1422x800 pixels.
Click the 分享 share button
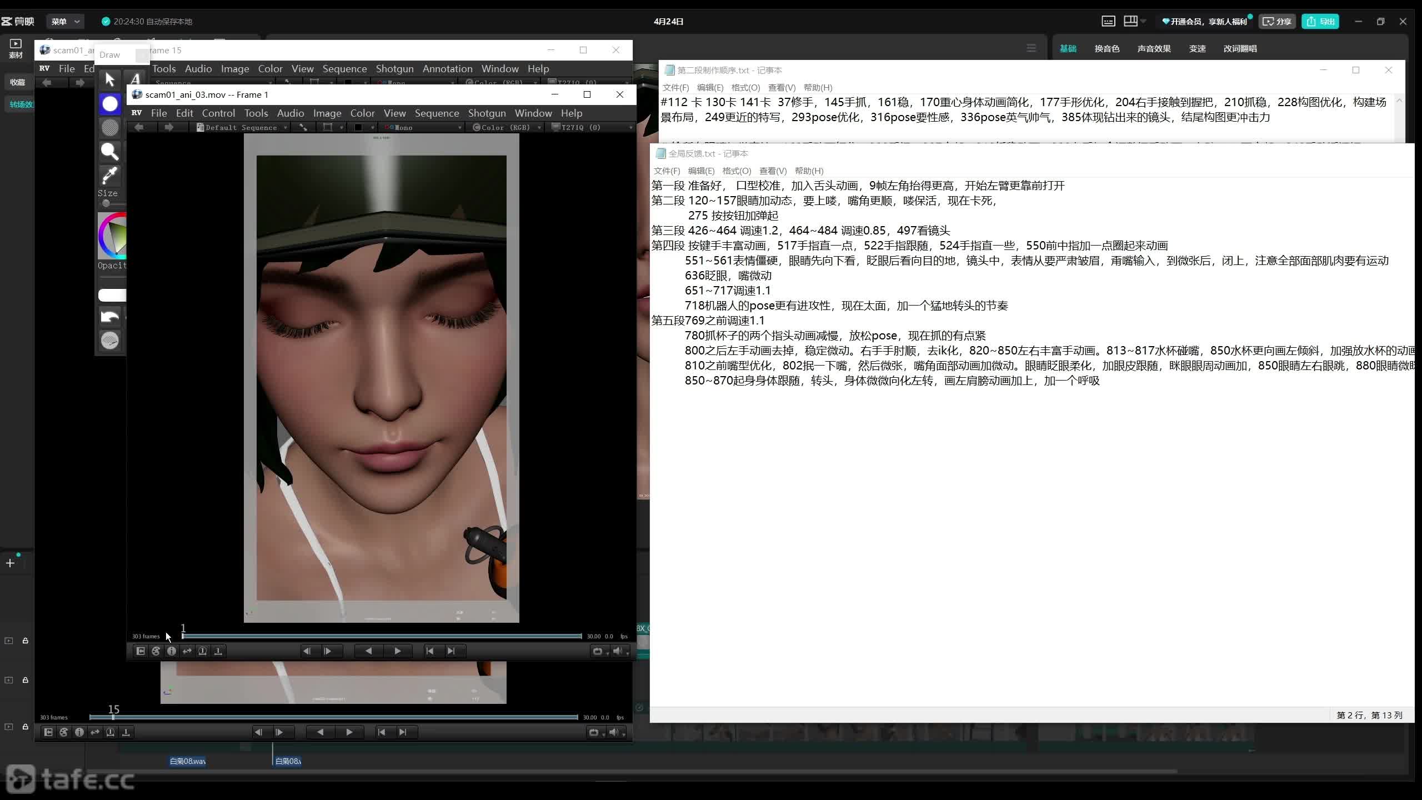1277,21
